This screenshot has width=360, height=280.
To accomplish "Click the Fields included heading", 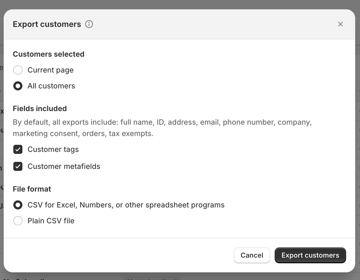I will [40, 109].
